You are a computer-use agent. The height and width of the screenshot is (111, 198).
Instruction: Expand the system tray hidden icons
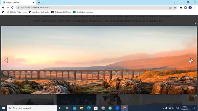[x=163, y=108]
